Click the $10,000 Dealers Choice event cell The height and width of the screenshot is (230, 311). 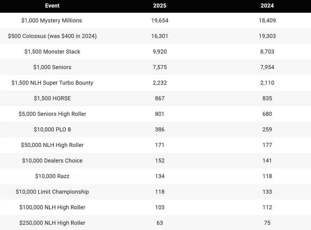pyautogui.click(x=52, y=160)
